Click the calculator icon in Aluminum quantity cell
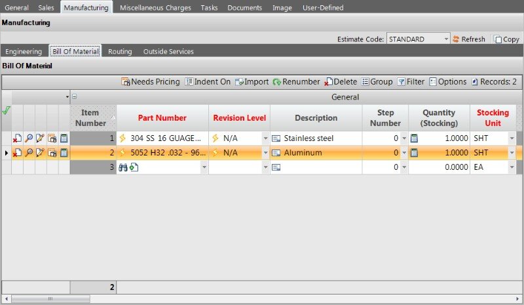The width and height of the screenshot is (524, 305). (x=414, y=153)
